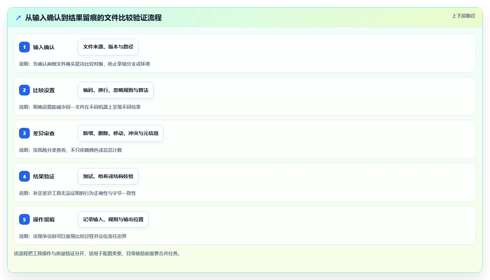Open the 测试、哈希或结构校验 chip

click(108, 176)
